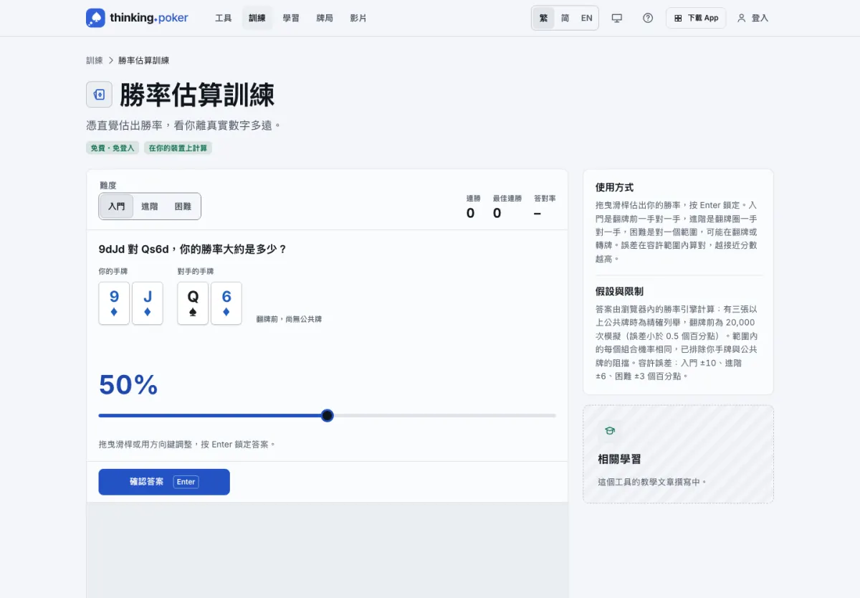Click the Enter key hint badge
Image resolution: width=860 pixels, height=598 pixels.
(186, 482)
